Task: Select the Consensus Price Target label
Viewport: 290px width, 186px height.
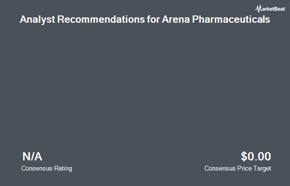Action: [238, 169]
